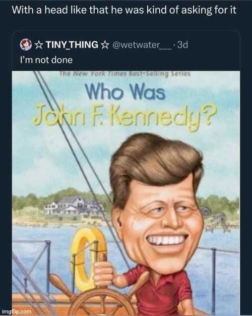Screen dimensions: 252x316
Task: Select the "I'm not done" tweet text
Action: (46, 60)
